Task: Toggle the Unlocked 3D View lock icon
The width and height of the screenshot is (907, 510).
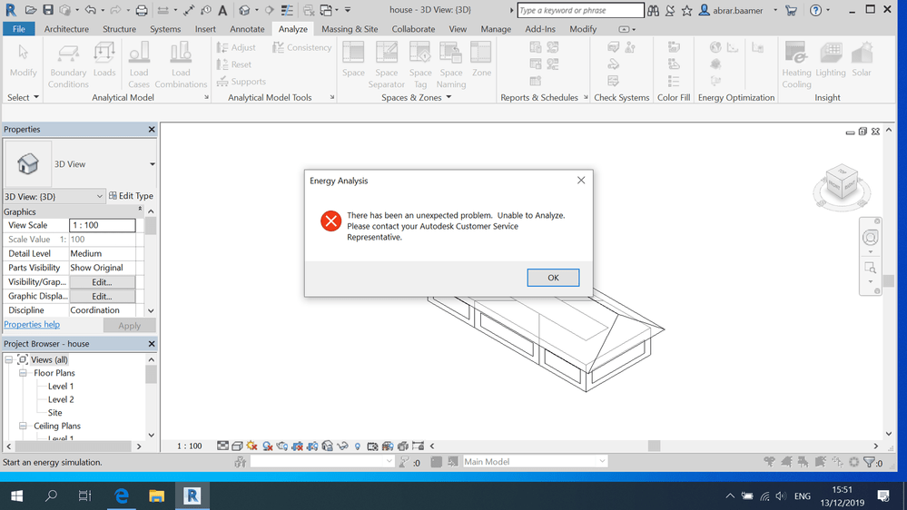Action: [328, 446]
